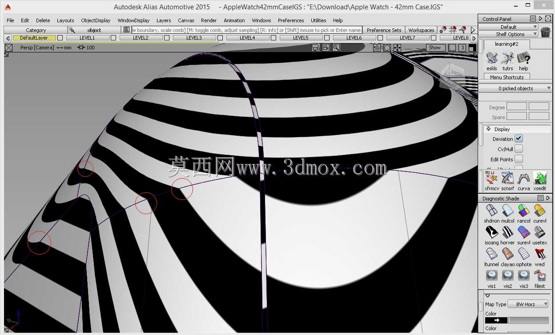555x335 pixels.
Task: Click the Spans input field
Action: tap(517, 116)
